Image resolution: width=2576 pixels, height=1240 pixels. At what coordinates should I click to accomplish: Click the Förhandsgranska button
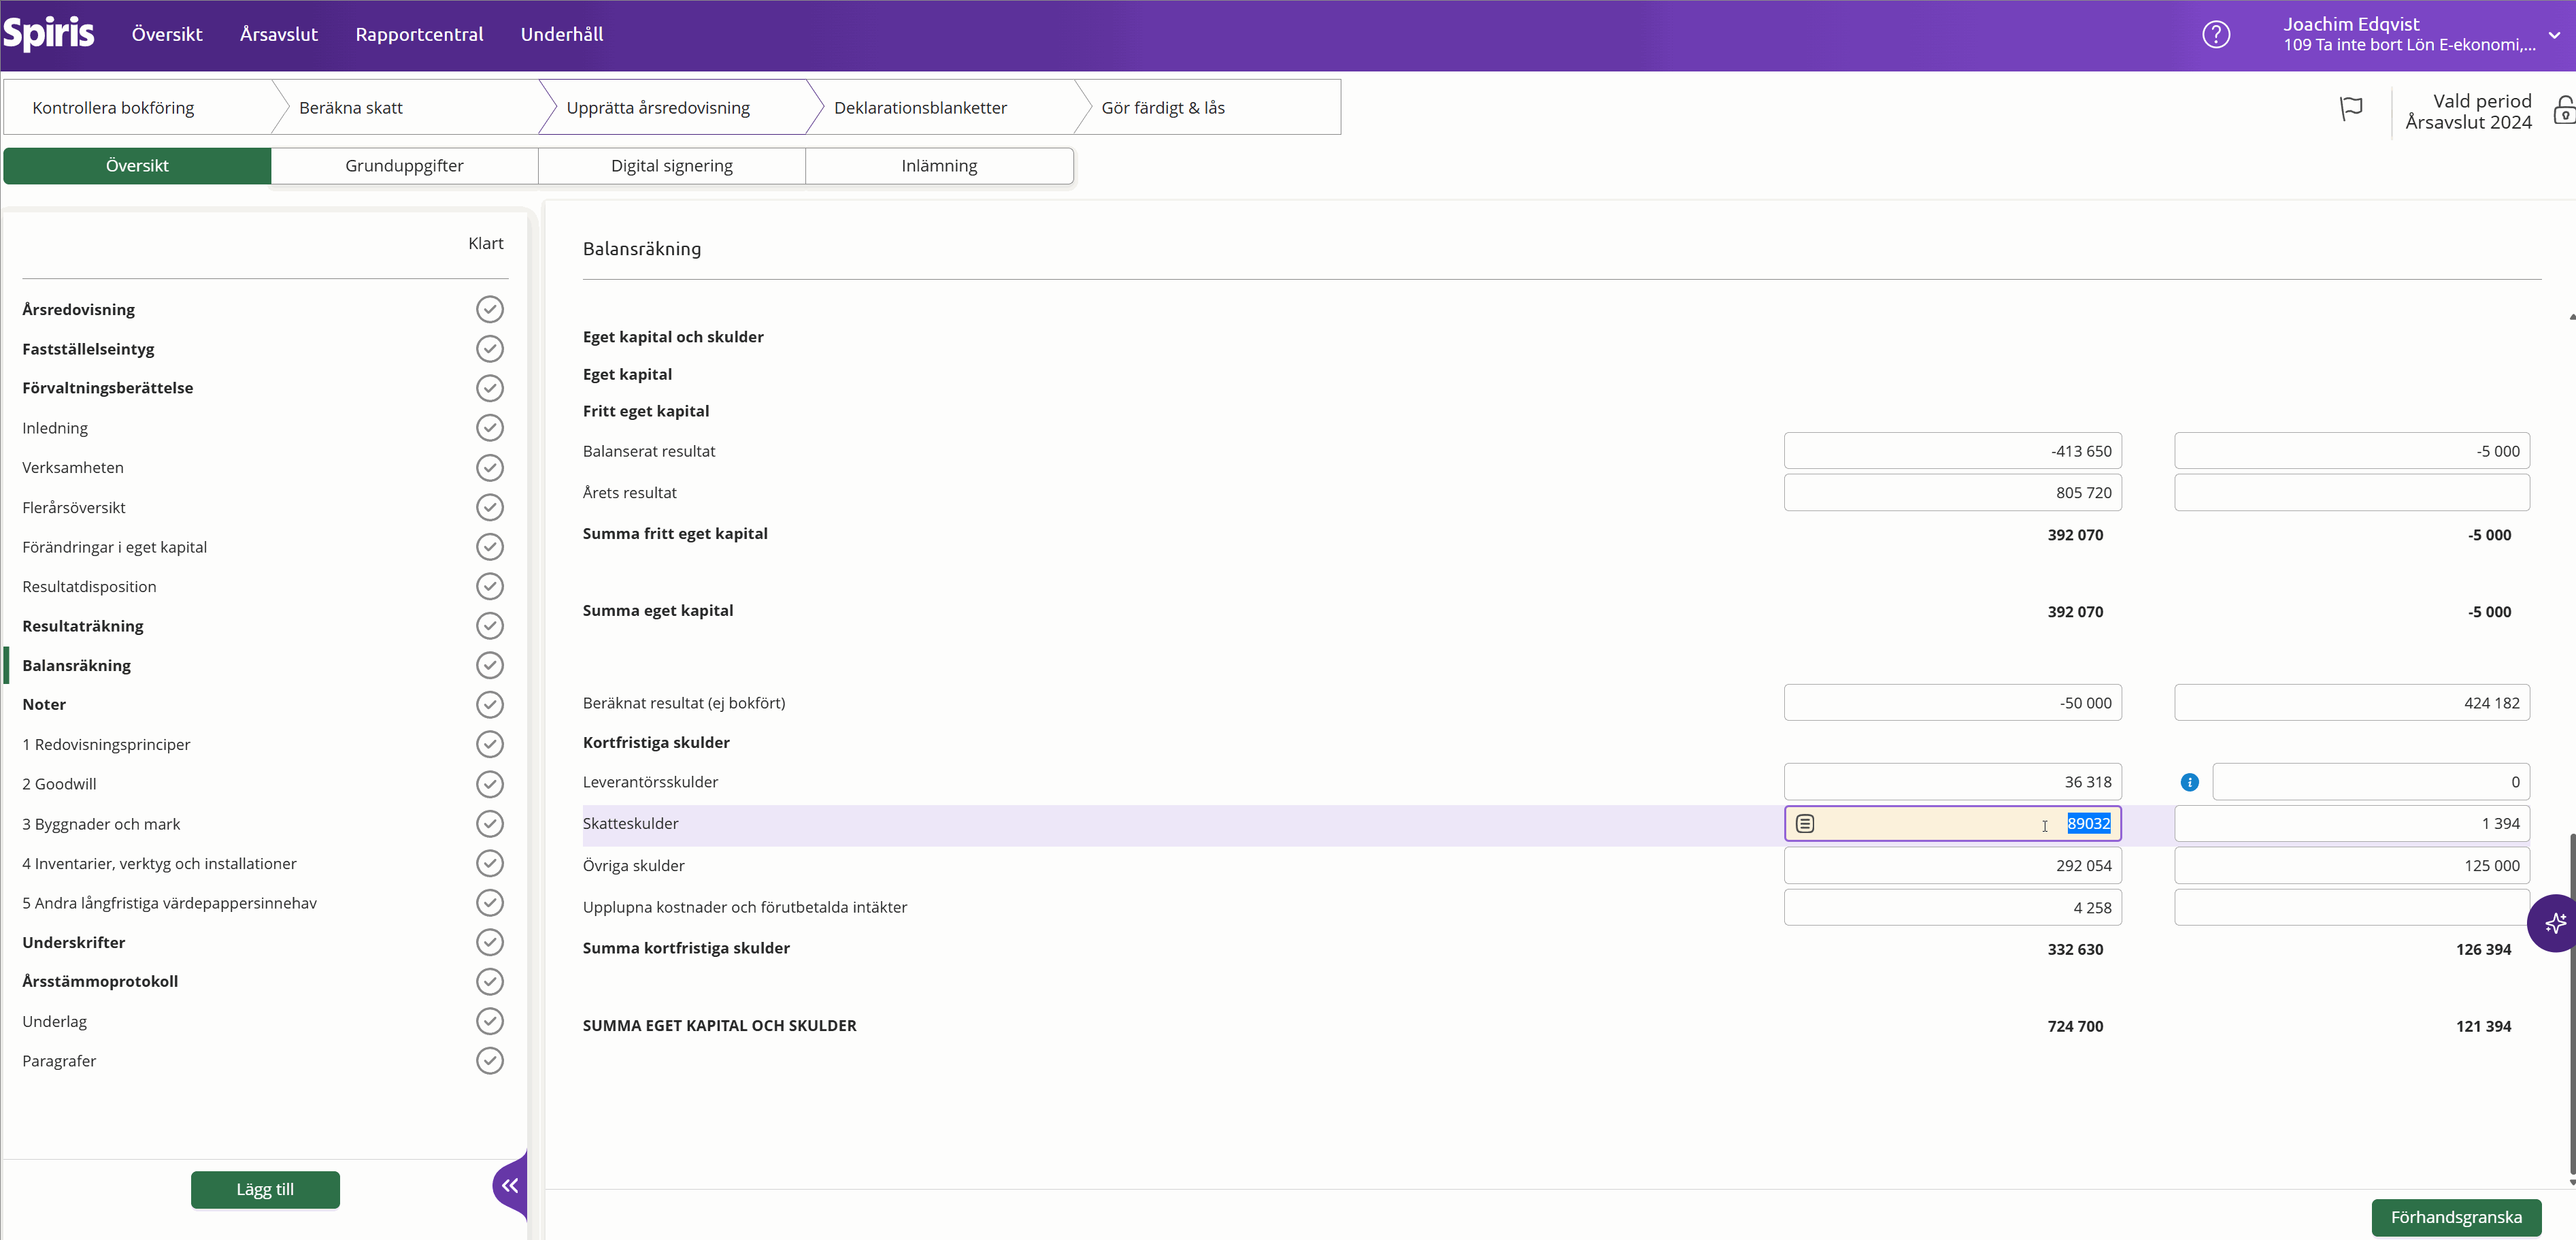point(2456,1218)
